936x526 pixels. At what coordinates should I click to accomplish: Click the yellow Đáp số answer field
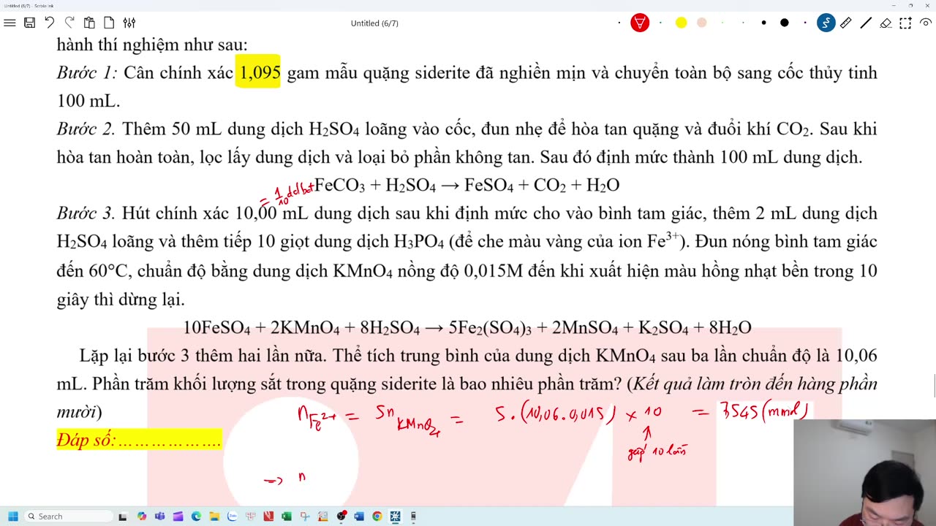point(139,439)
